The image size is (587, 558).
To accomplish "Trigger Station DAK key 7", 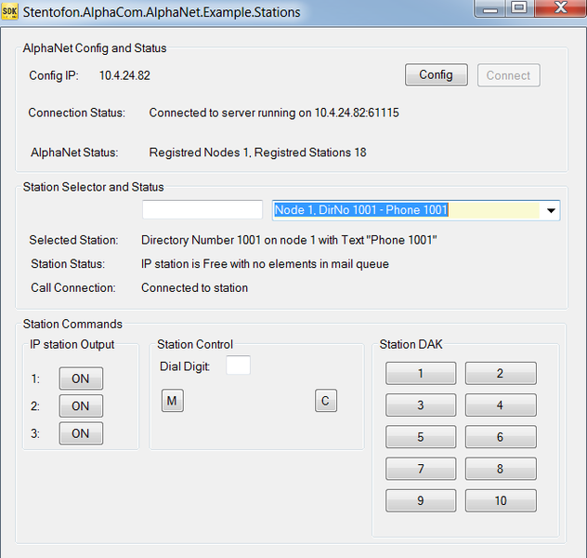I will [421, 469].
